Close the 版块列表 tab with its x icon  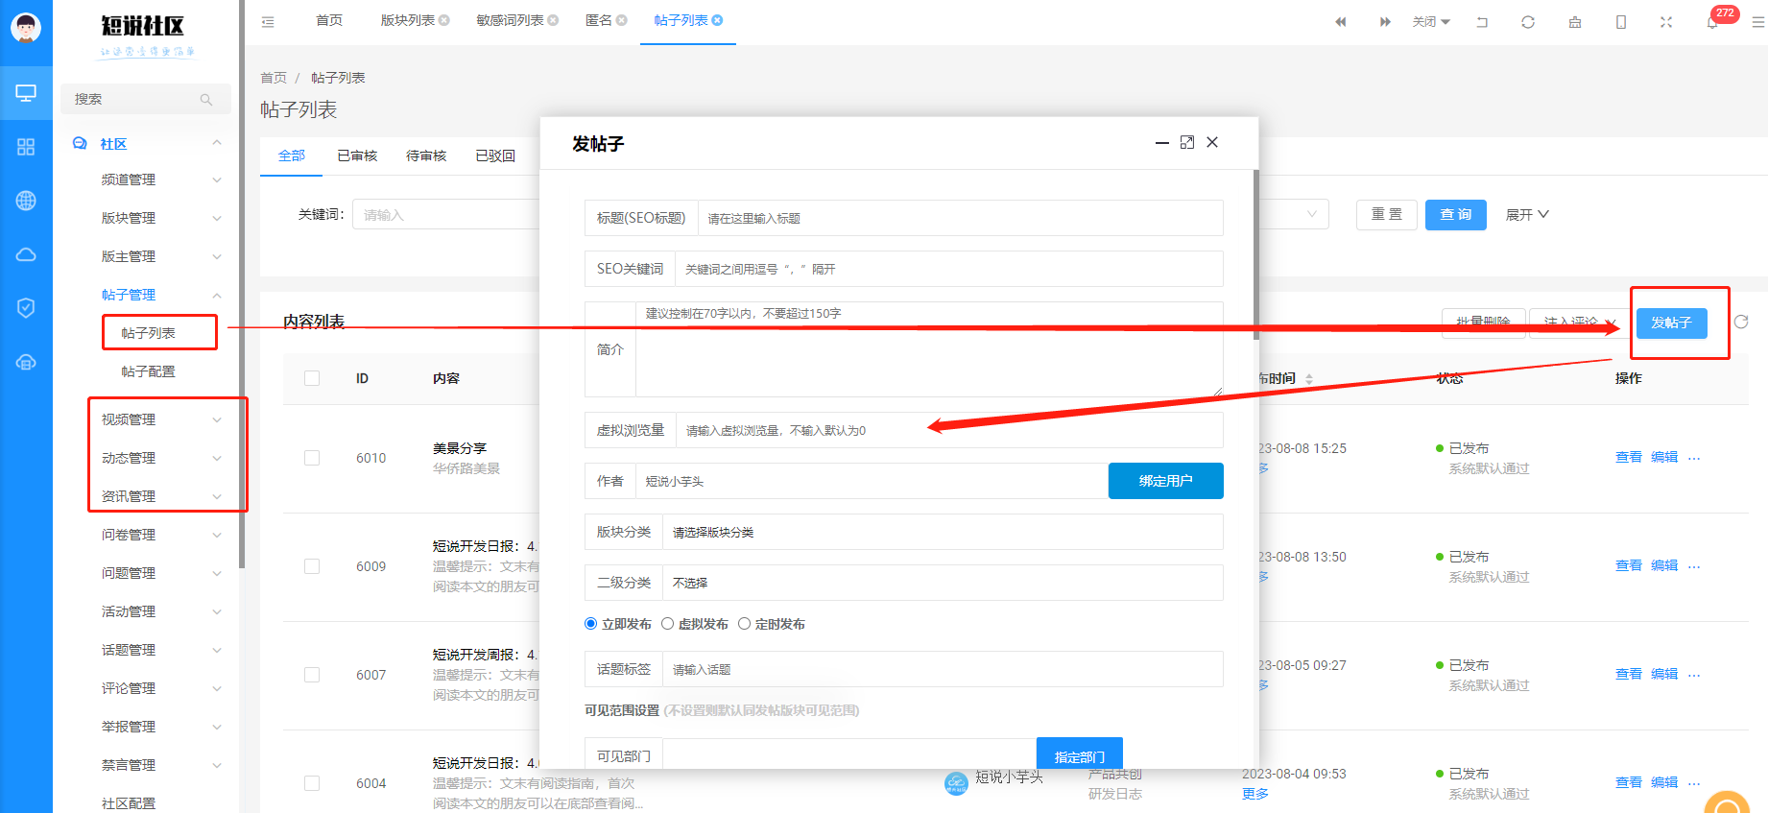tap(444, 20)
